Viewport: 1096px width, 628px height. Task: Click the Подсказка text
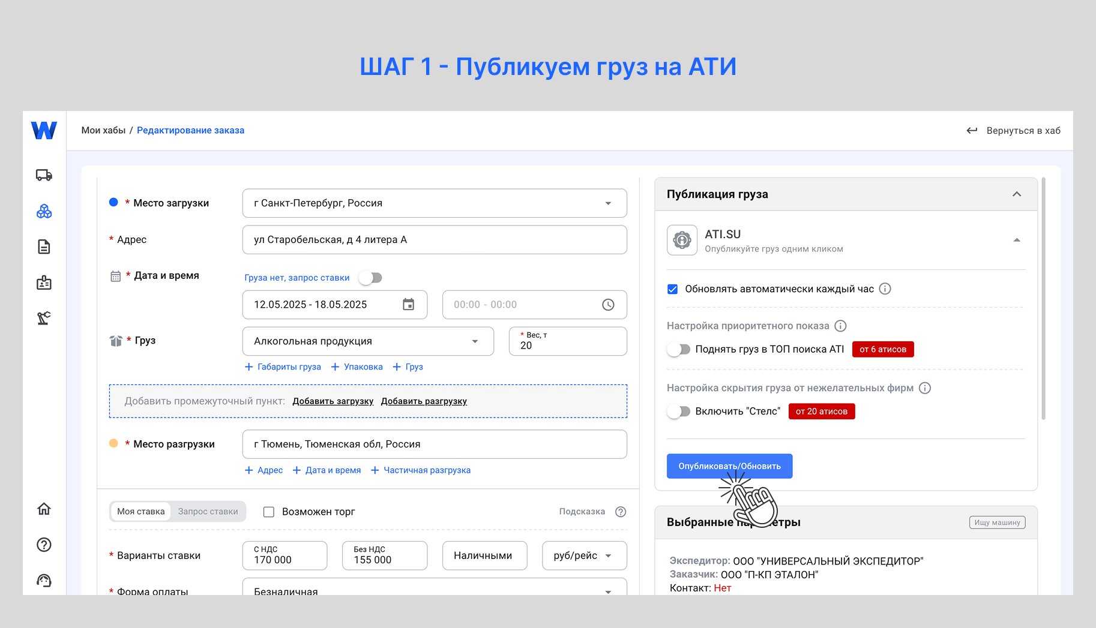582,512
